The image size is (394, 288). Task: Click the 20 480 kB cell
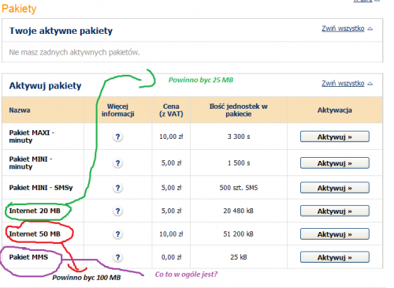(x=239, y=211)
